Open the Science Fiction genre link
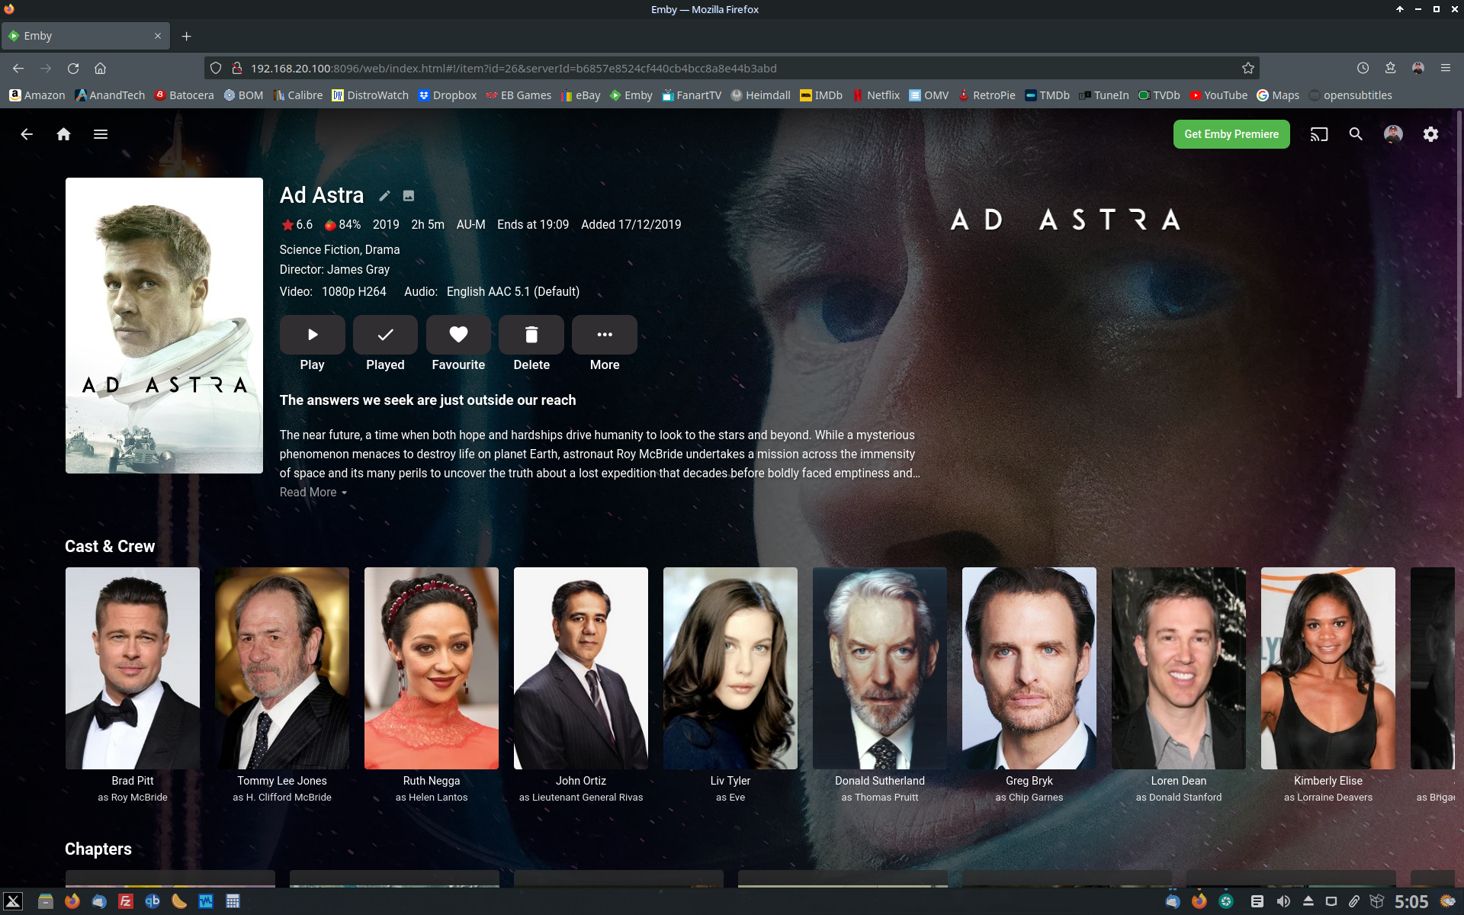 (319, 250)
